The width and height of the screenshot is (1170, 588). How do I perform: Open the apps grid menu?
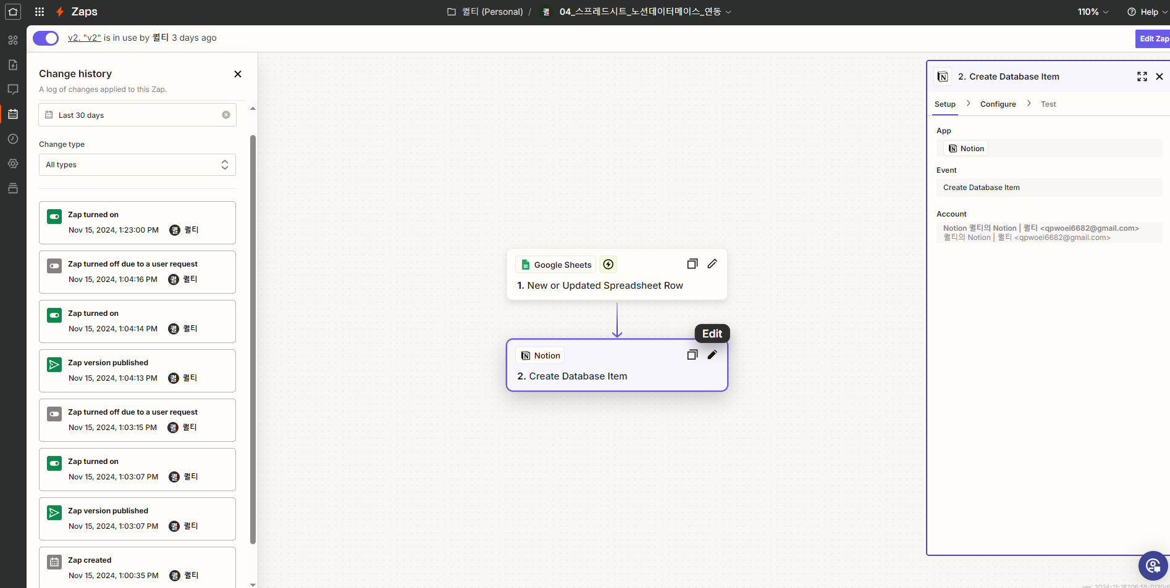click(x=40, y=12)
